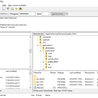Select the wp-admin folder in file list
Viewport: 98px width, 98px height.
click(40, 79)
